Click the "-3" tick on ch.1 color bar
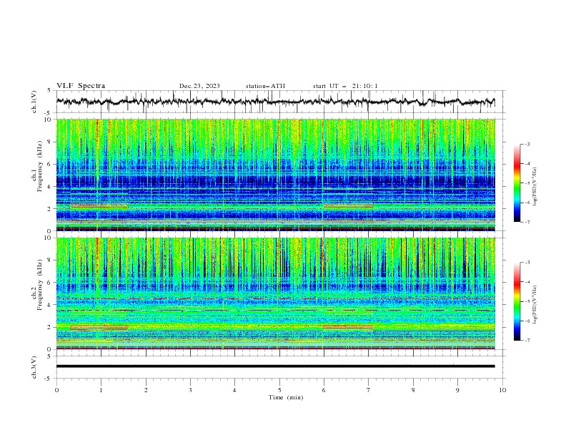 (x=527, y=144)
